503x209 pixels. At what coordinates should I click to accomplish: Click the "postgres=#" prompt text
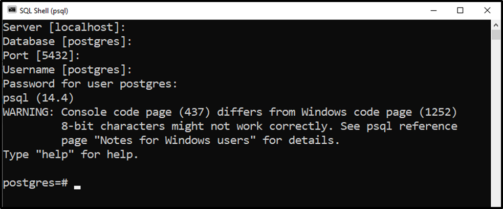(x=36, y=184)
